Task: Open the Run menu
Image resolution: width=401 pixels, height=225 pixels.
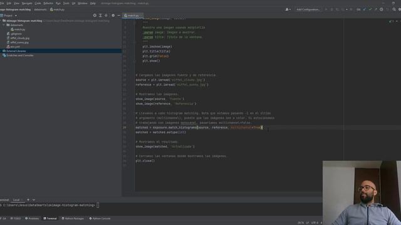Action: [x=58, y=3]
